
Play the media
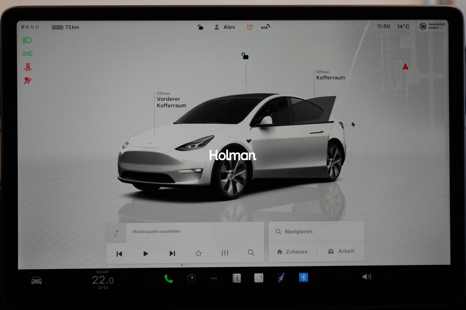146,254
